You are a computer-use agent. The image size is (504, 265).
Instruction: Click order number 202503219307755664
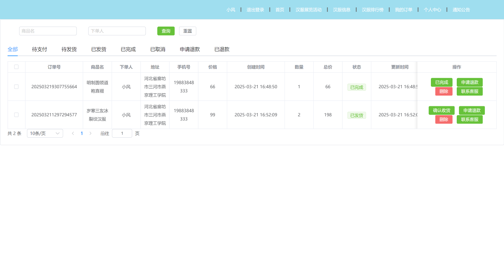click(54, 87)
